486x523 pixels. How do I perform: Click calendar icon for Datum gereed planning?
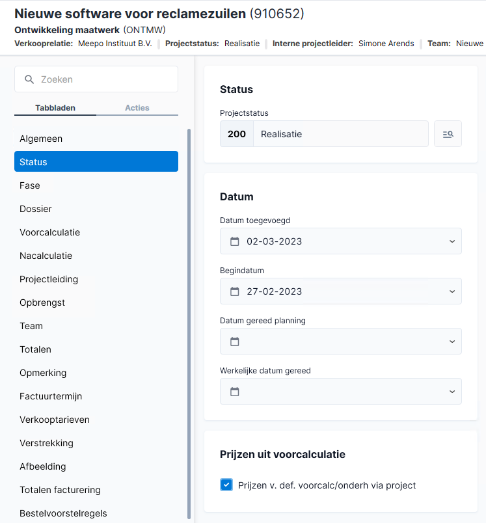click(235, 342)
